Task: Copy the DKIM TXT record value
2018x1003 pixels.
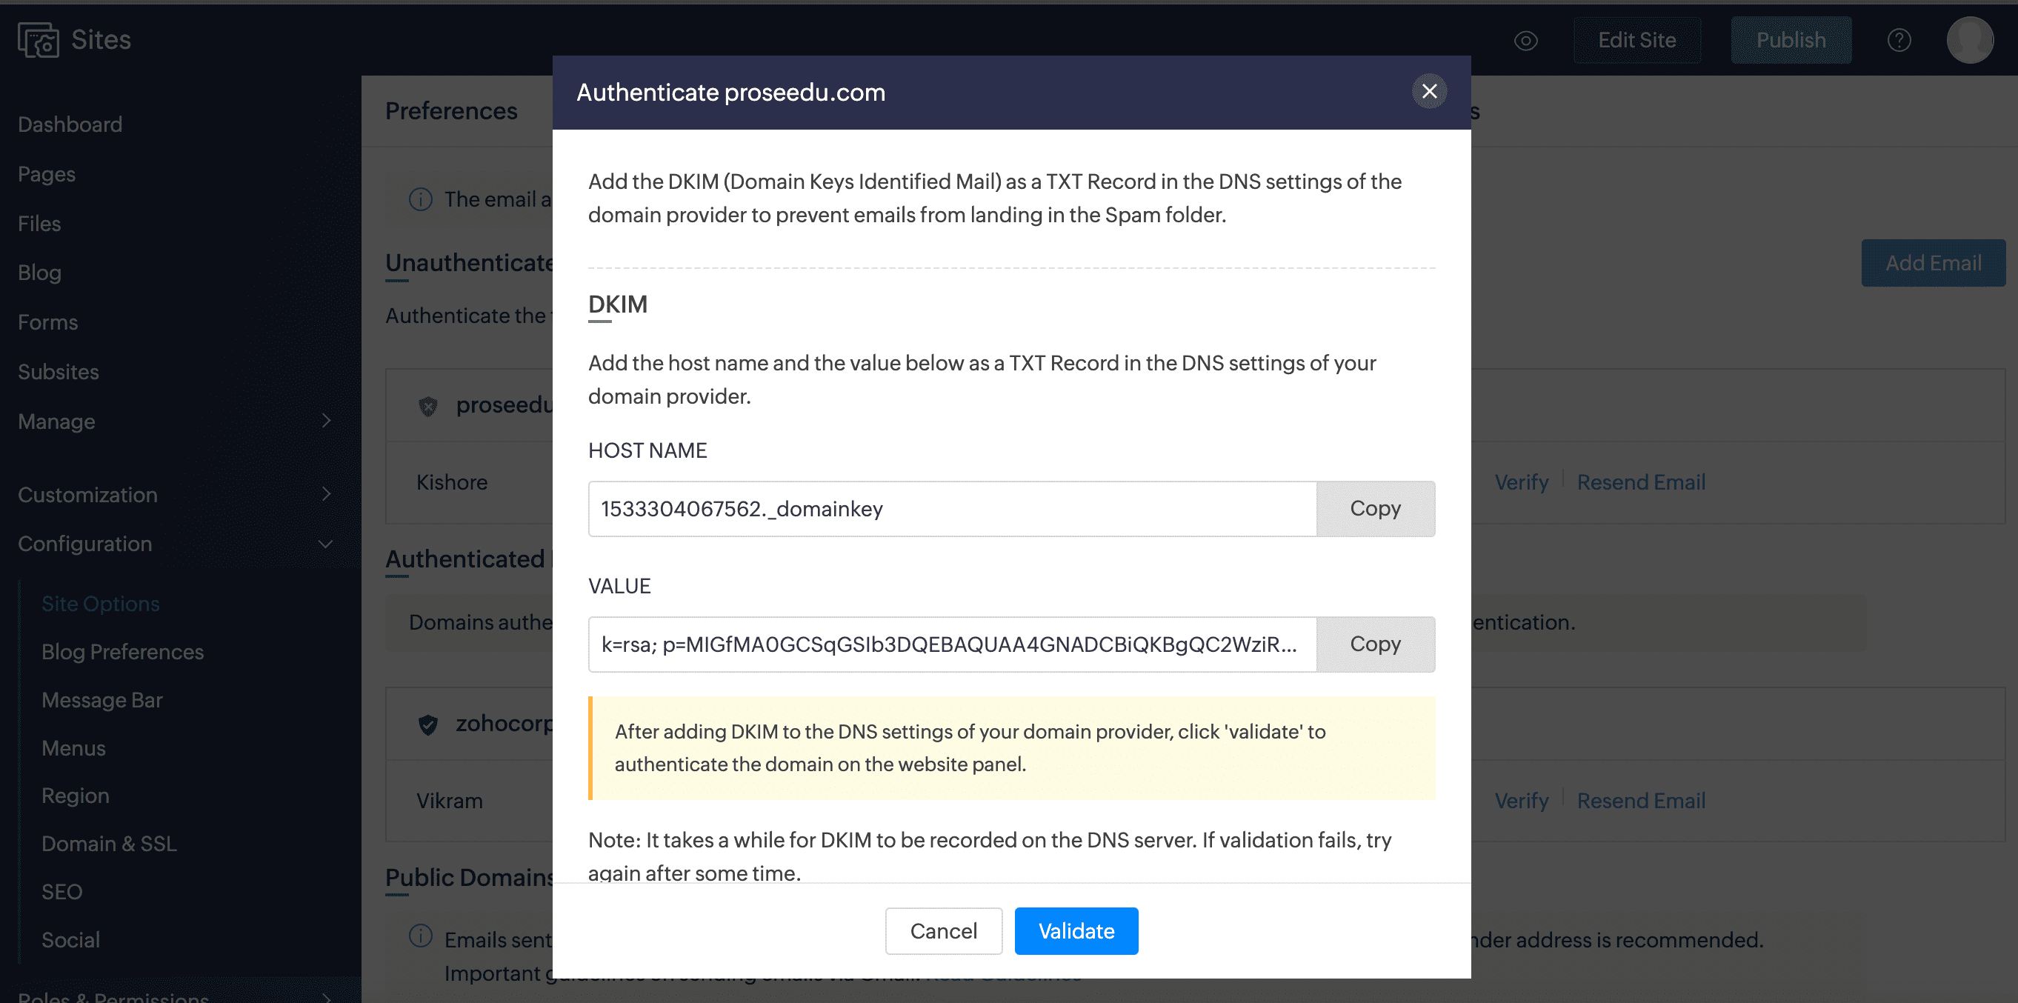Action: click(1375, 644)
